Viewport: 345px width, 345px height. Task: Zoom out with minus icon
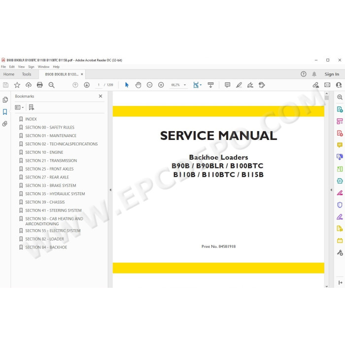click(x=150, y=85)
